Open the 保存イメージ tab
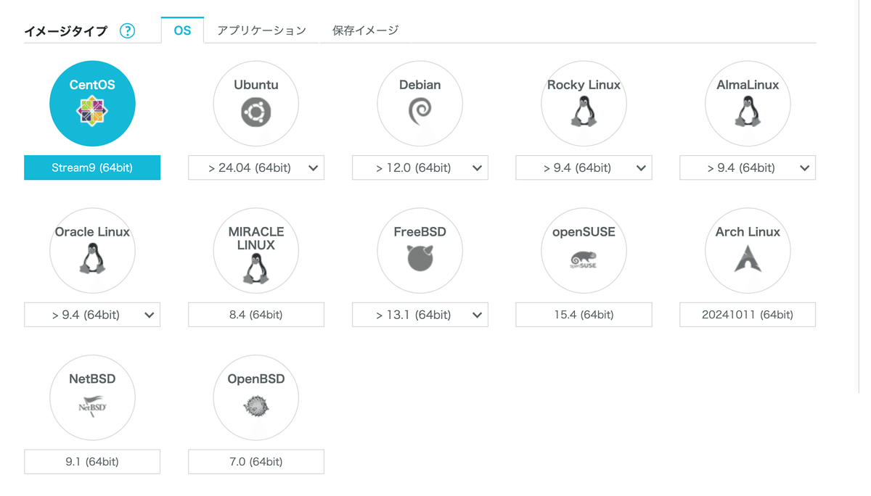This screenshot has height=496, width=871. pos(365,30)
